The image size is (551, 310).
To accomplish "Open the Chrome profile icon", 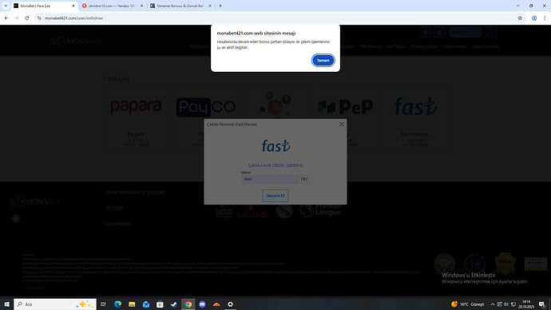I will [534, 18].
